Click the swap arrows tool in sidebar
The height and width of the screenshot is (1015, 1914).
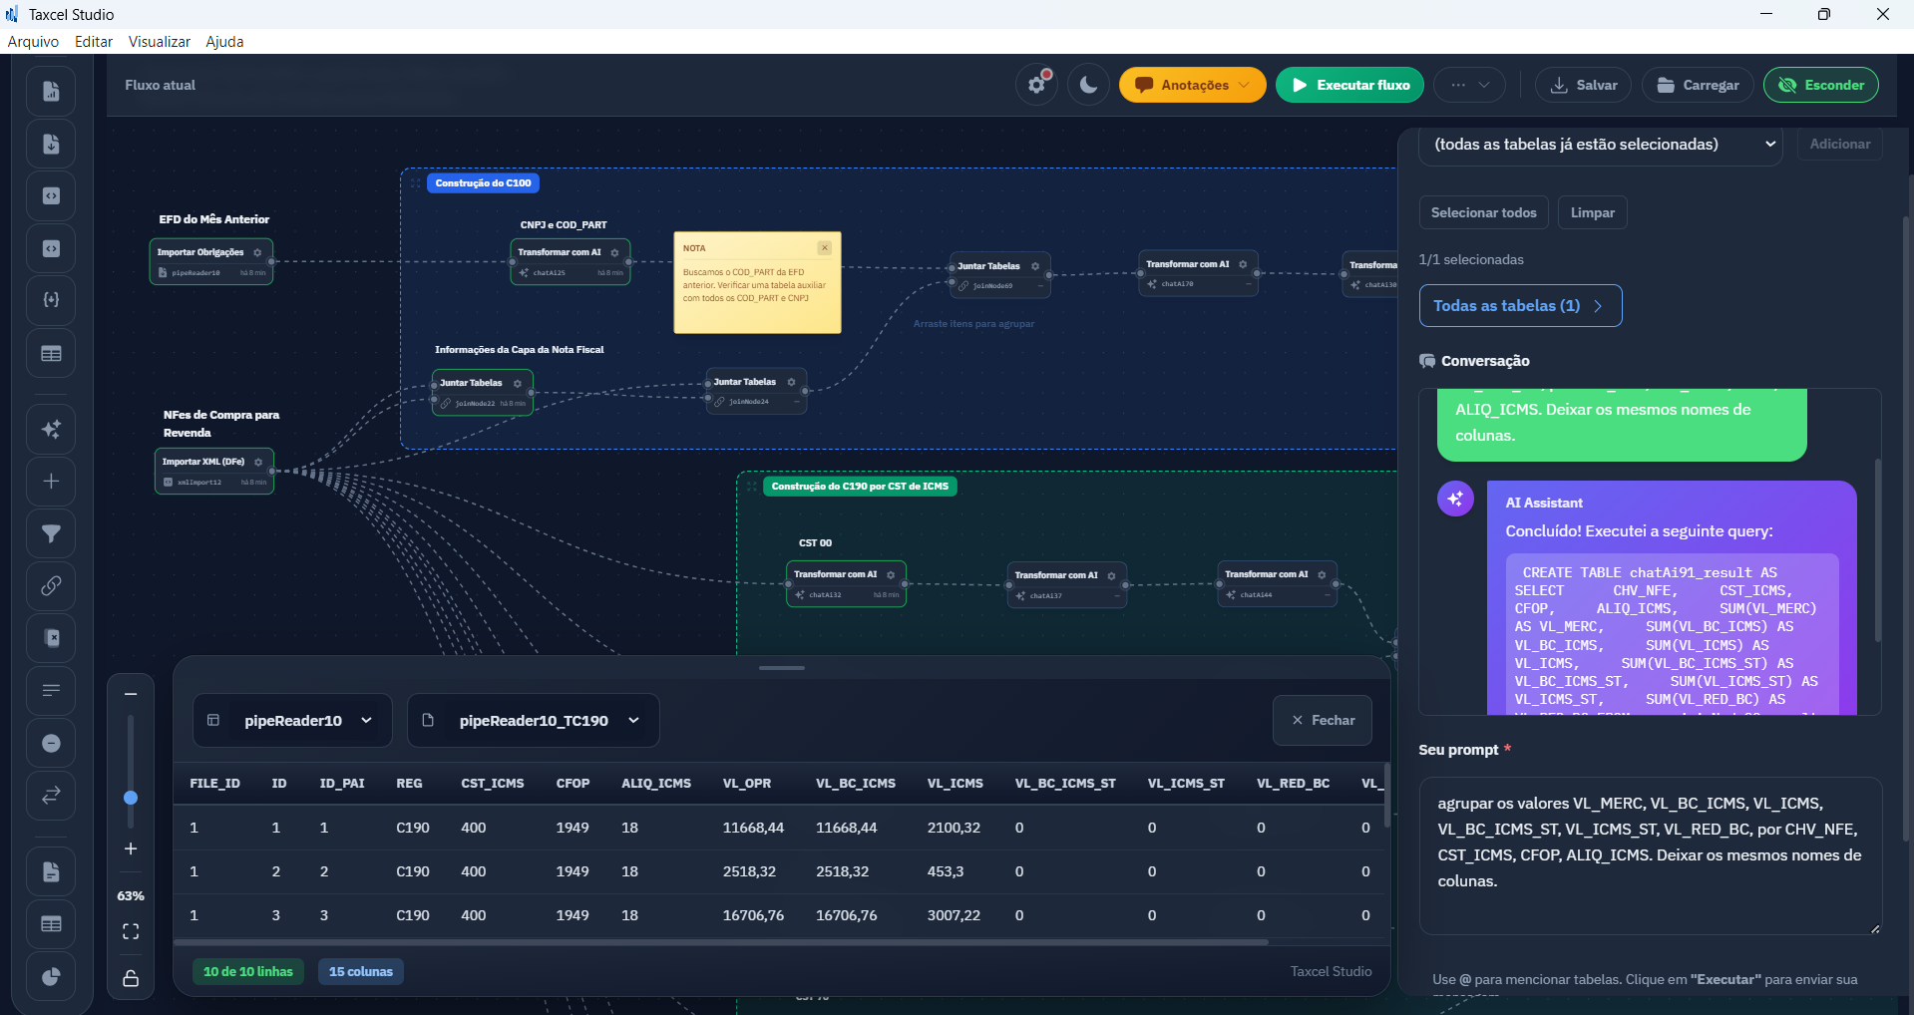(x=51, y=795)
